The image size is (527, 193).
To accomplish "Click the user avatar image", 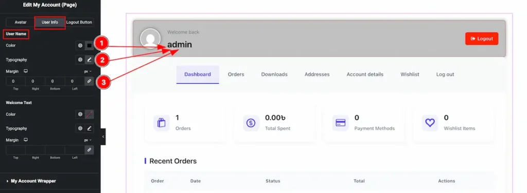I will click(x=150, y=39).
